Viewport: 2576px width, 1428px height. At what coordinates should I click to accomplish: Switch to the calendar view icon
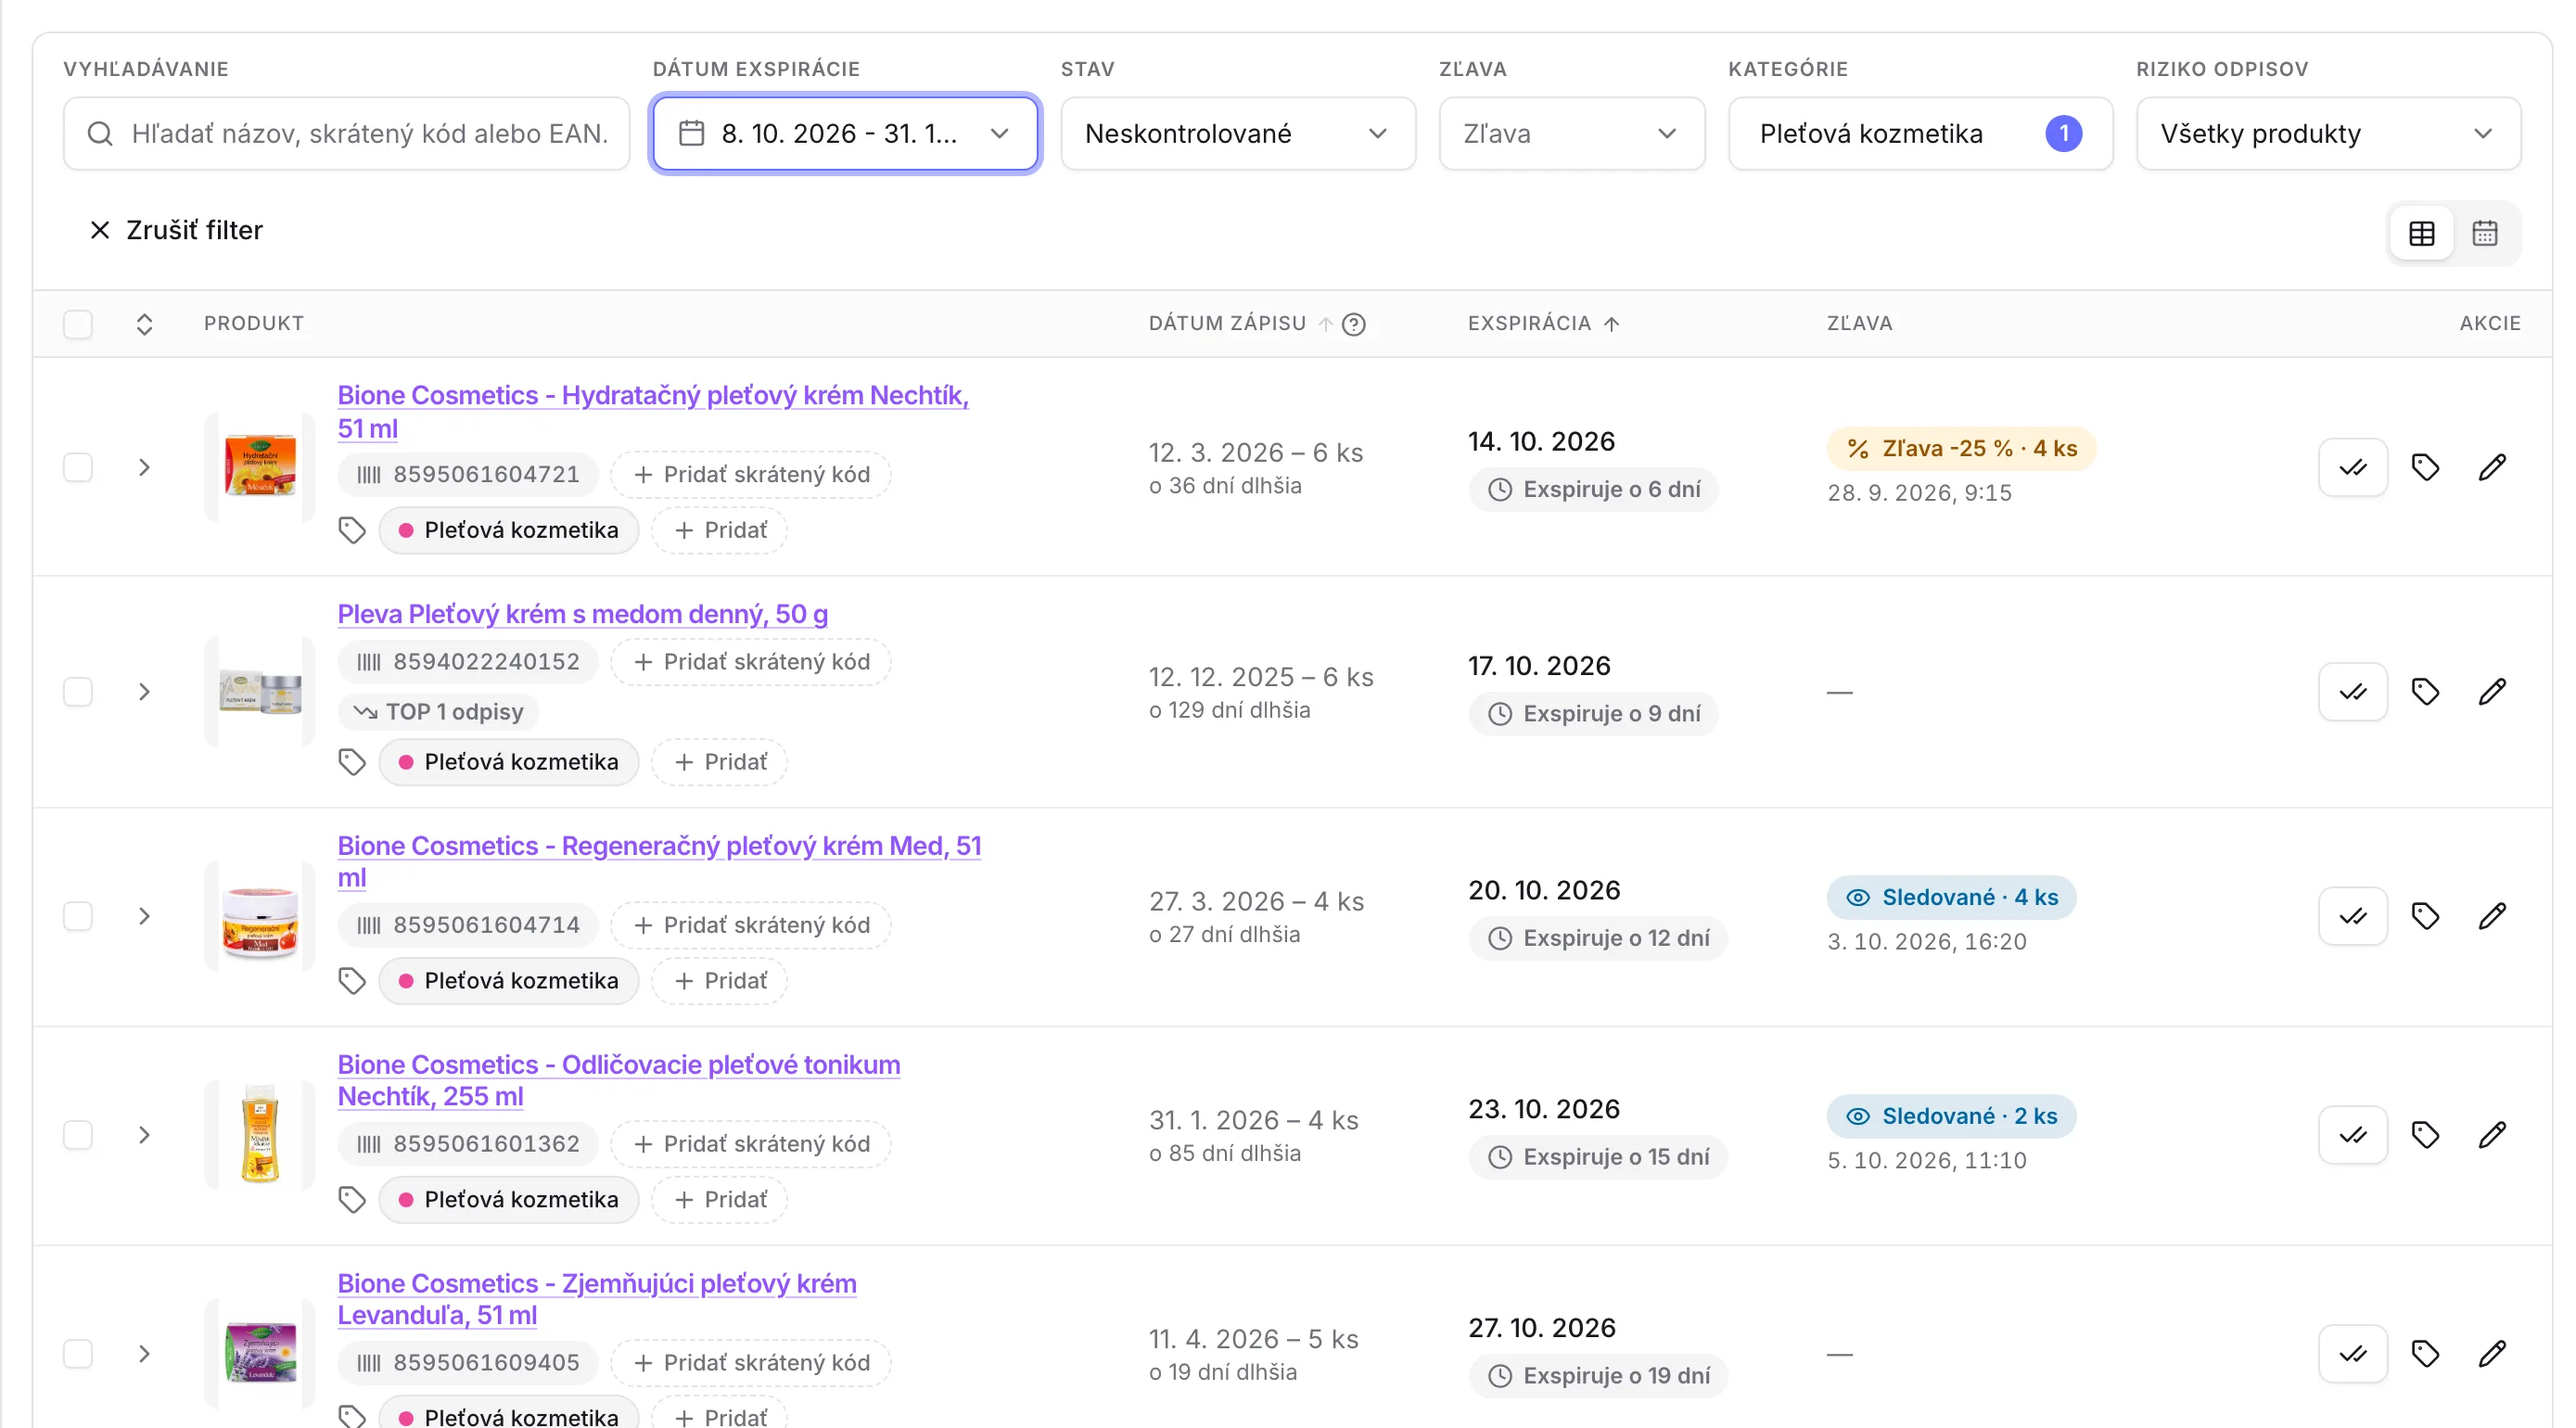pos(2484,233)
